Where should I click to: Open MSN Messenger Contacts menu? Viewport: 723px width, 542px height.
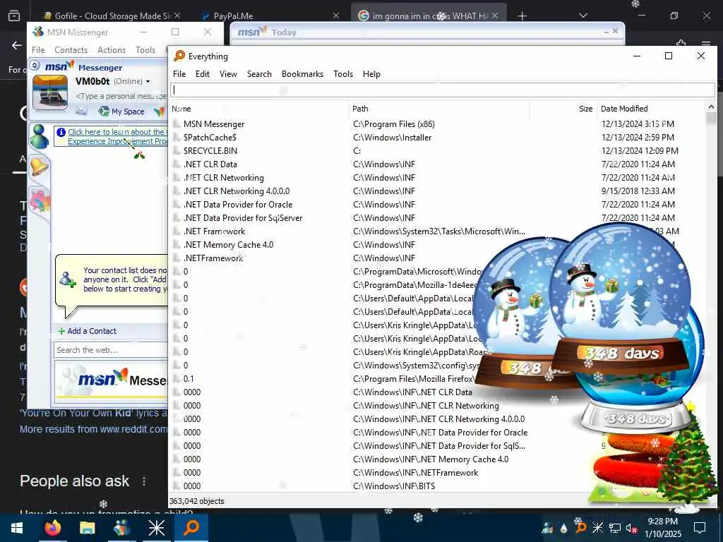click(x=71, y=50)
